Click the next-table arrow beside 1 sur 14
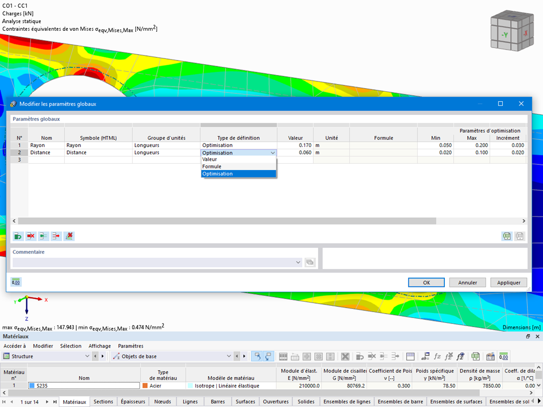The width and height of the screenshot is (543, 407). (x=48, y=402)
